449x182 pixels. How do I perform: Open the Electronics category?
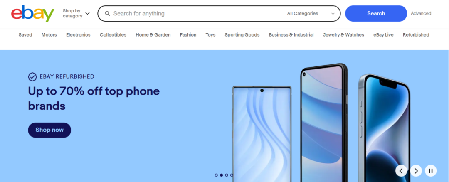[78, 35]
